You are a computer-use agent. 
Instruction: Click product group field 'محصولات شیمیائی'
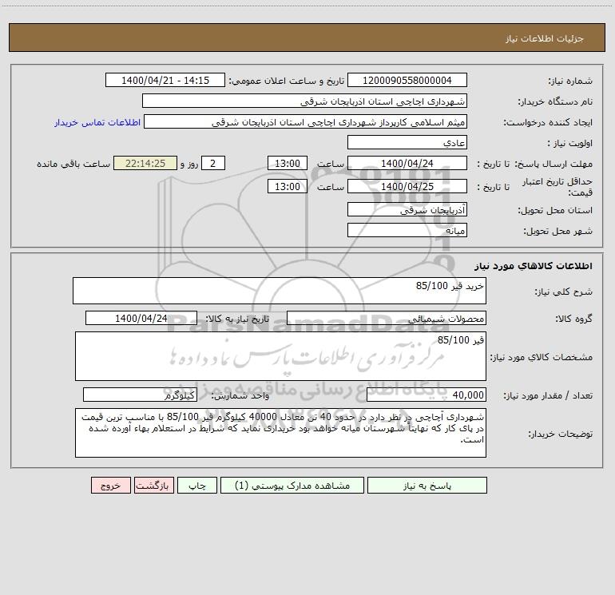point(387,318)
